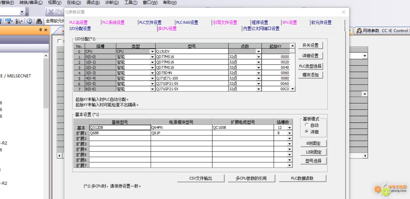410x199 pixels.
Task: Select the 详细 base mode radio button
Action: 307,132
